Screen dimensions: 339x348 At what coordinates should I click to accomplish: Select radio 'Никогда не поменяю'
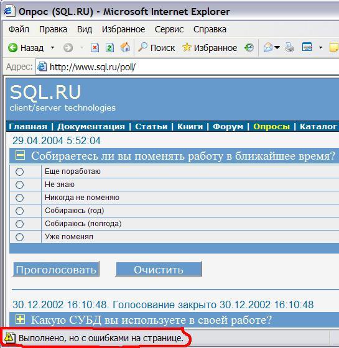(19, 198)
